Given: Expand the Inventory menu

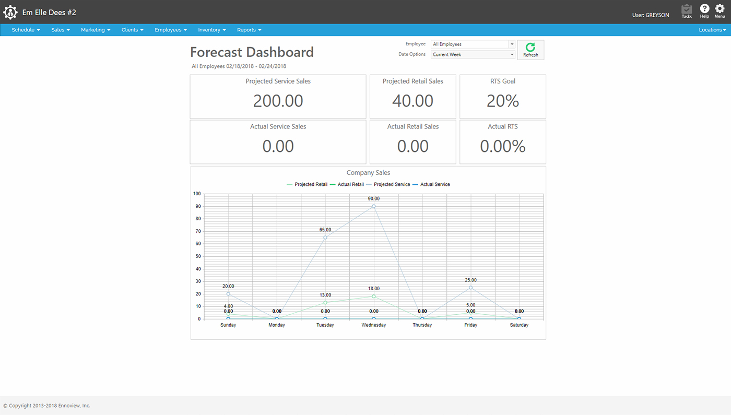Looking at the screenshot, I should 212,30.
